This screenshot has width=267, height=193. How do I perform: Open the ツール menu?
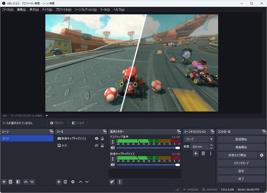pos(105,10)
